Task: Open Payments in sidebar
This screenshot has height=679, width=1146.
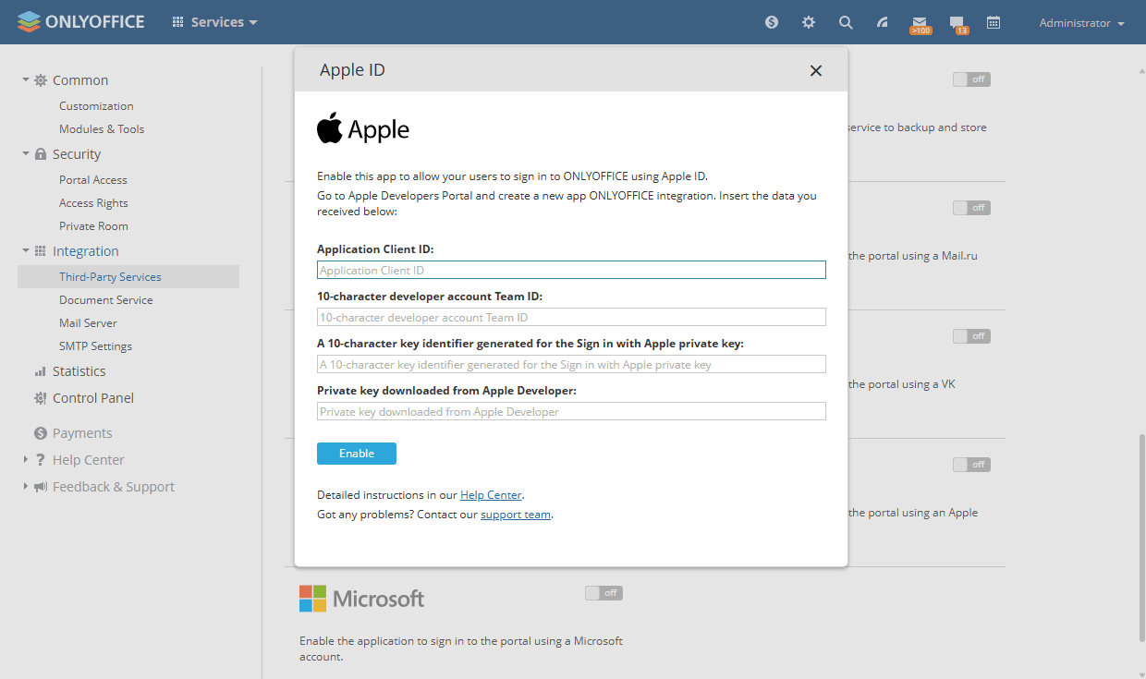Action: pyautogui.click(x=82, y=433)
